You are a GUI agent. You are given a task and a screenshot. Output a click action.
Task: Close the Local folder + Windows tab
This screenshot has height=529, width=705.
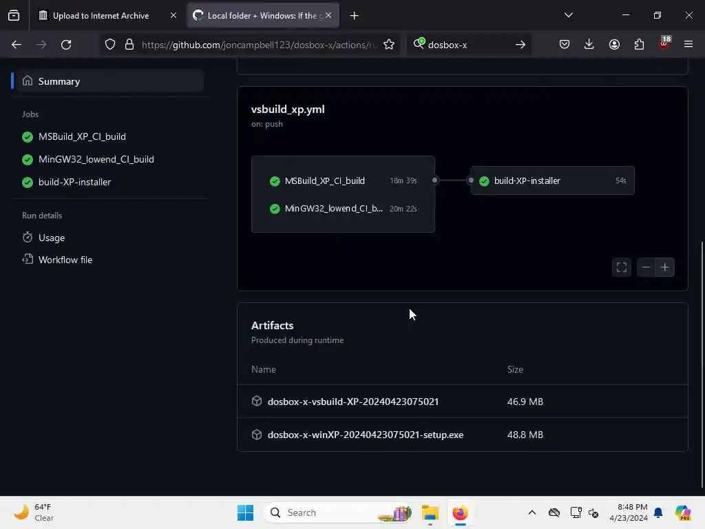point(328,16)
